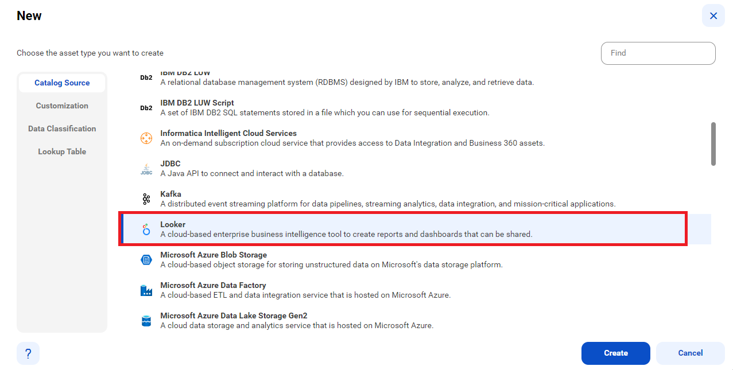Open the Data Classification tab
Image resolution: width=733 pixels, height=370 pixels.
(x=62, y=128)
